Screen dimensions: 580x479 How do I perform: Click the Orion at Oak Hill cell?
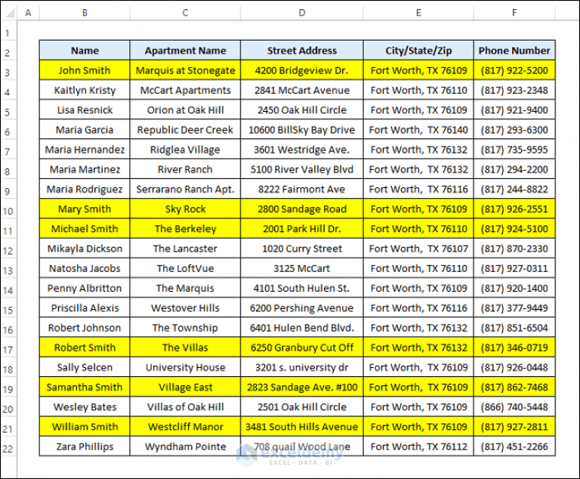pyautogui.click(x=185, y=110)
